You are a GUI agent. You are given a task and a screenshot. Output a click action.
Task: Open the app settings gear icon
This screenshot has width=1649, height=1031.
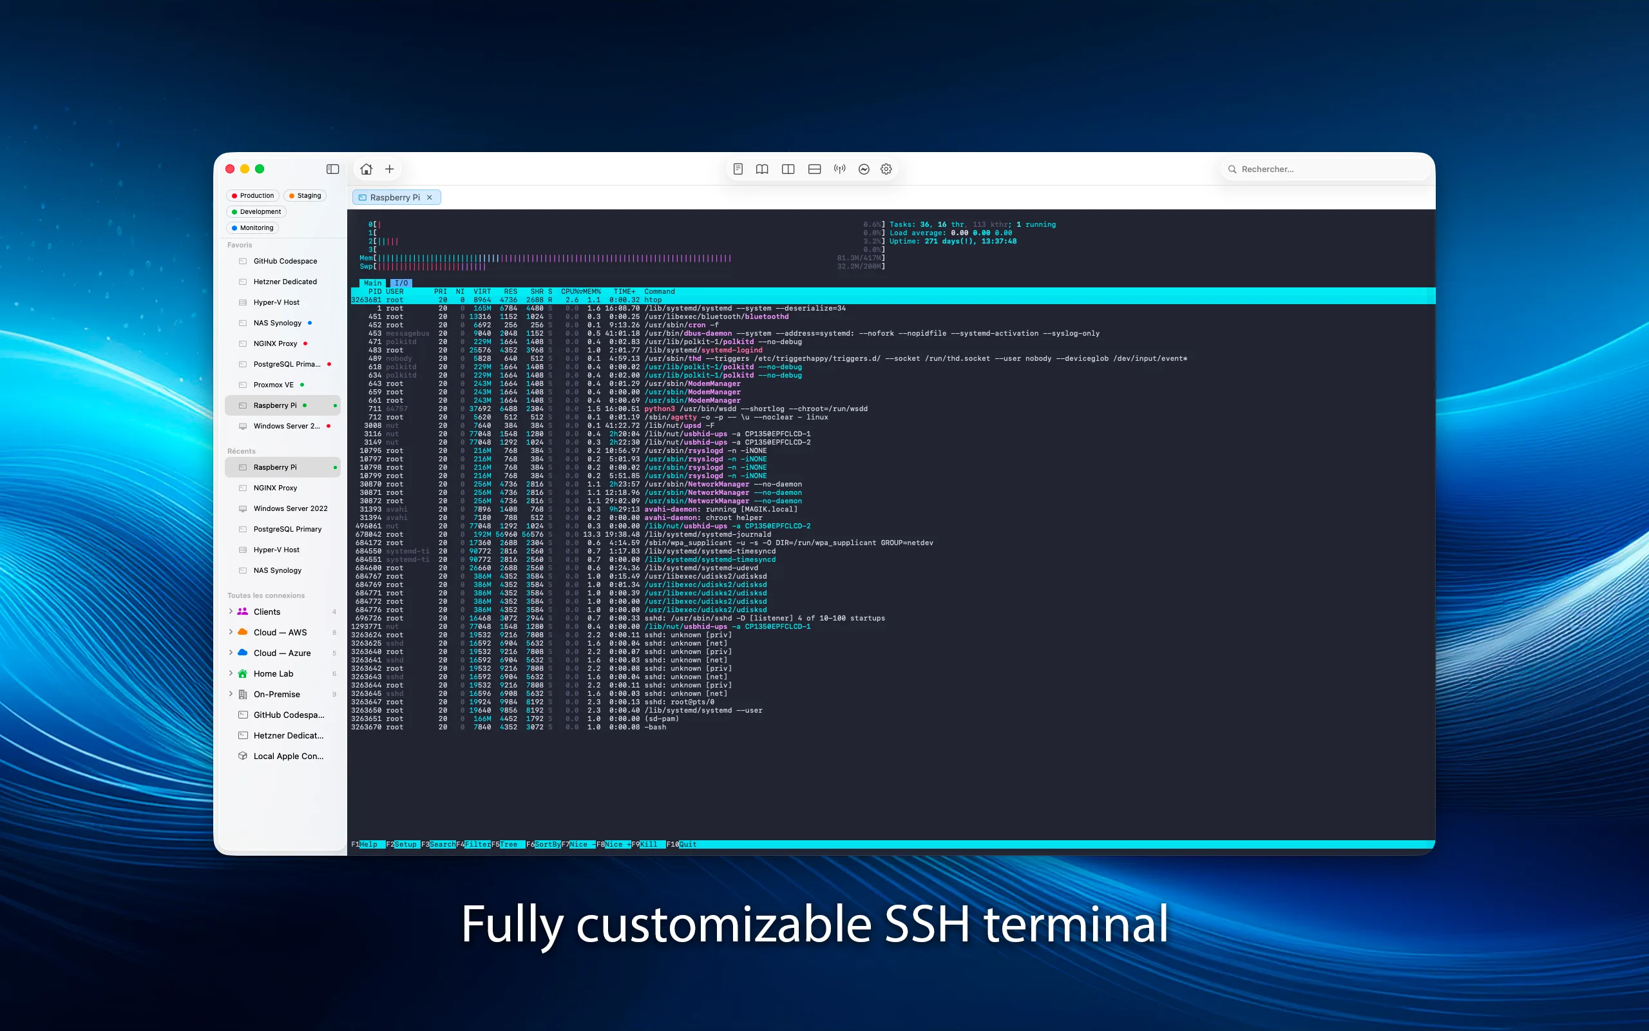pyautogui.click(x=886, y=168)
